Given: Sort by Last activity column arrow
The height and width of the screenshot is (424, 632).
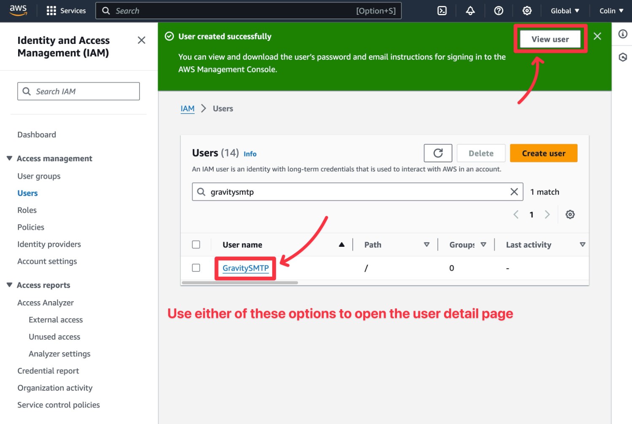Looking at the screenshot, I should (x=582, y=245).
